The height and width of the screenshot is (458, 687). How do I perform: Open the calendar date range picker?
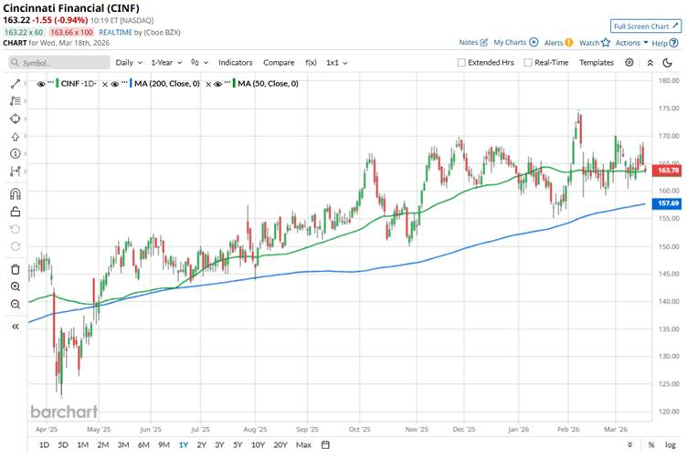pos(326,445)
